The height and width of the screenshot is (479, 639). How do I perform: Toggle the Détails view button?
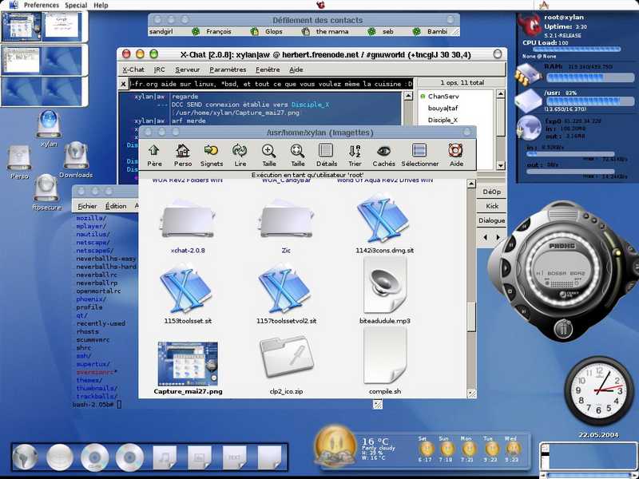(326, 152)
